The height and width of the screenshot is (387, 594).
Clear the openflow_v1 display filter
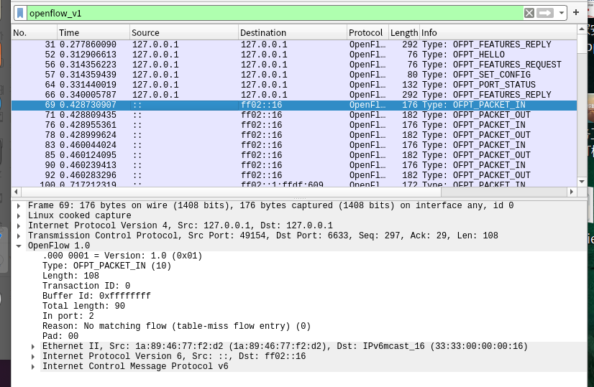click(529, 13)
